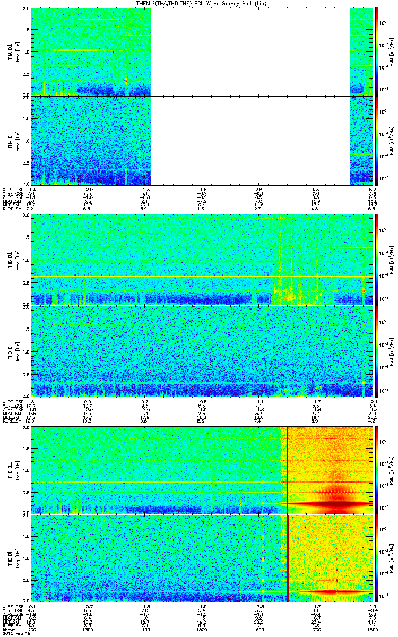Screen dimensions: 398x637
Task: Click the 'hhmm' time axis label
Action: 8,629
